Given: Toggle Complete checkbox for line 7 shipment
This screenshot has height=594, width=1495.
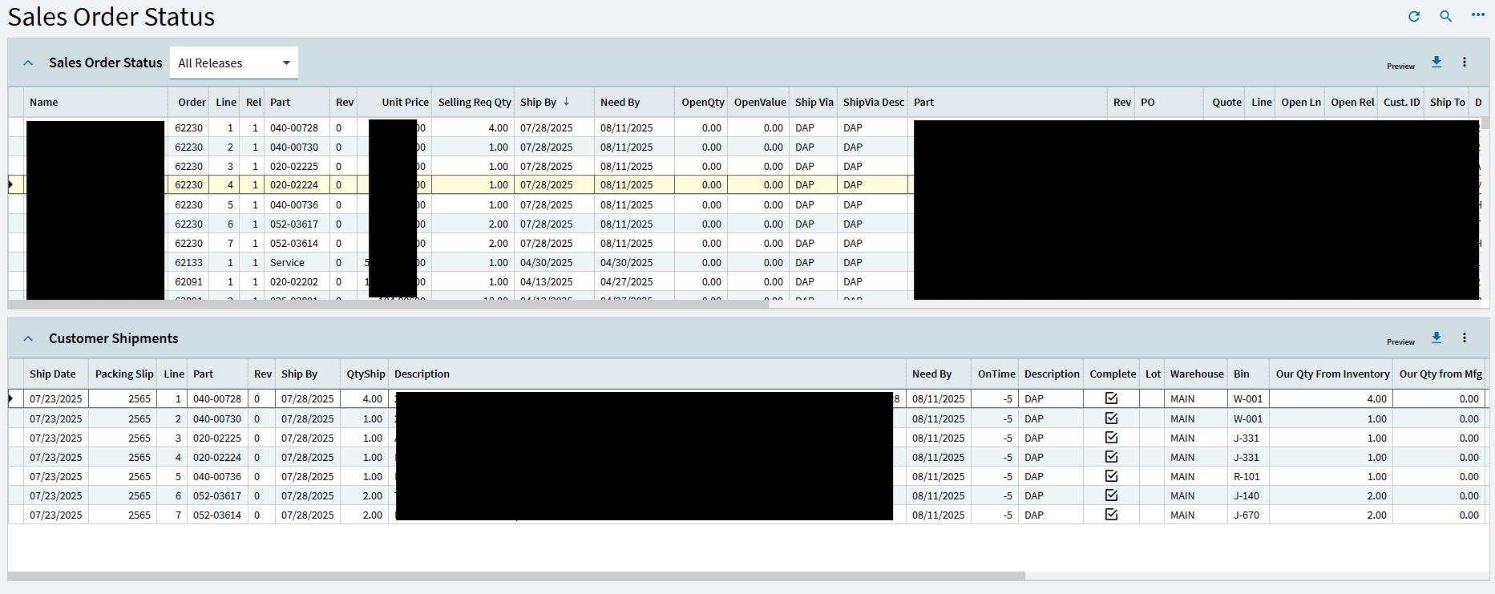Looking at the screenshot, I should click(x=1111, y=515).
